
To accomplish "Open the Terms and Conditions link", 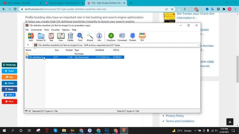I will click(180, 121).
